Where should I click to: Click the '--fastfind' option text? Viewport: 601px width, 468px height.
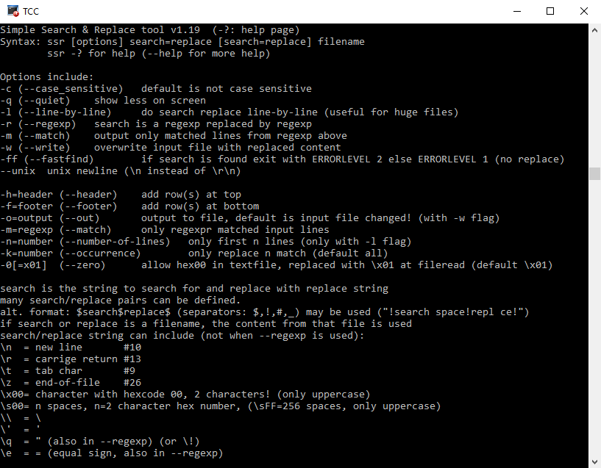tap(61, 159)
